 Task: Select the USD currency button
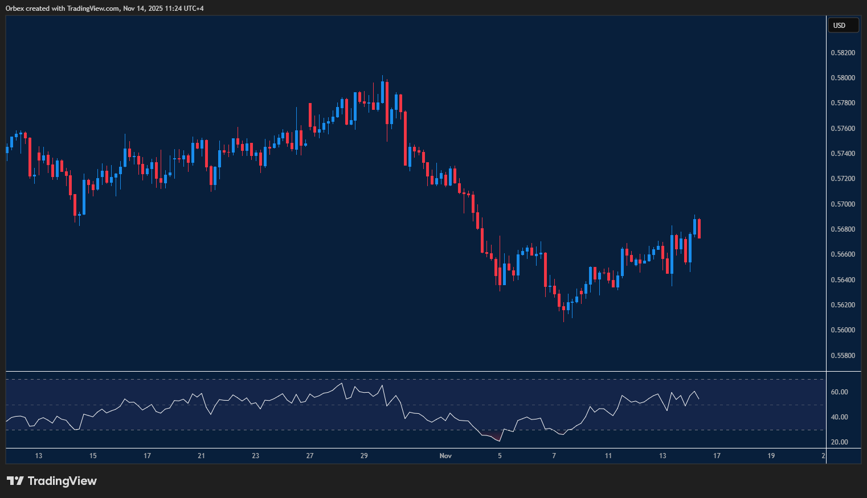[843, 25]
